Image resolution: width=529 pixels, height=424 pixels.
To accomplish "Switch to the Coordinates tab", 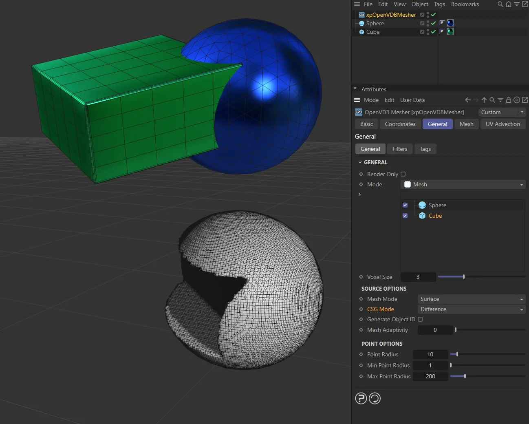I will (x=400, y=124).
